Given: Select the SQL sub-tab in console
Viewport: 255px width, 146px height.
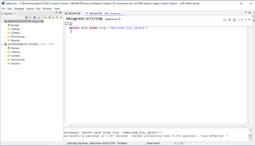Looking at the screenshot, I should click(68, 24).
